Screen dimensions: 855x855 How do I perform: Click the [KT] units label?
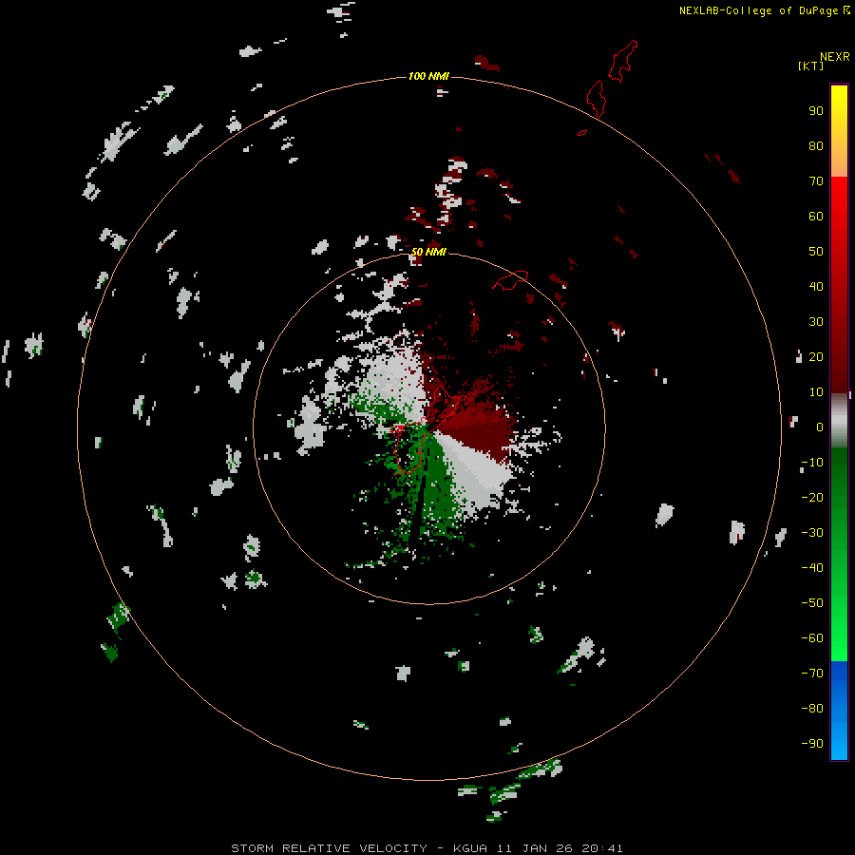click(x=810, y=66)
